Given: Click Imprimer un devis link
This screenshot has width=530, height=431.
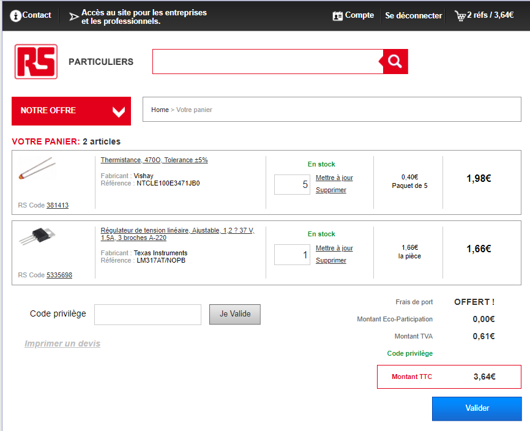Looking at the screenshot, I should coord(62,343).
